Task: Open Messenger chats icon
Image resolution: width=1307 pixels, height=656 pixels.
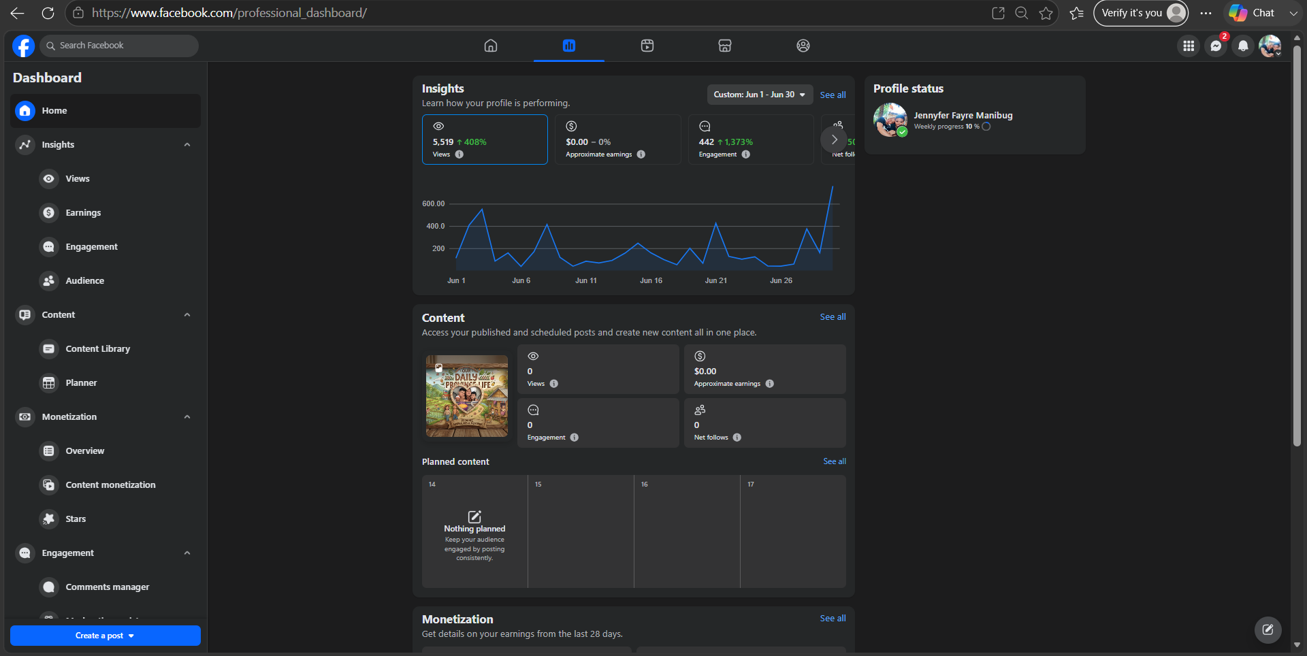Action: [1216, 46]
